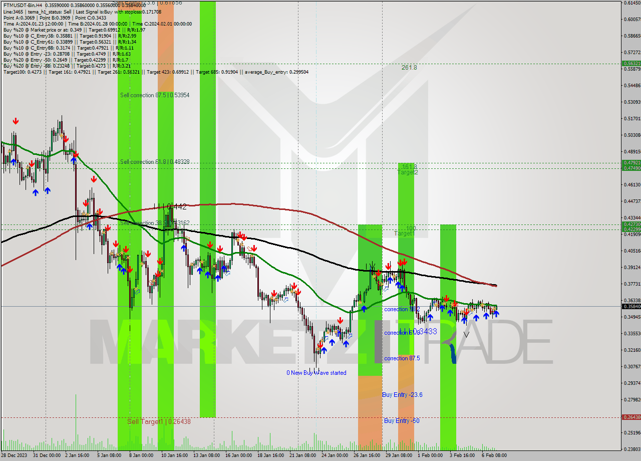Click the 'Sell Target1 | 0.26438' label
This screenshot has width=641, height=461.
coord(159,421)
